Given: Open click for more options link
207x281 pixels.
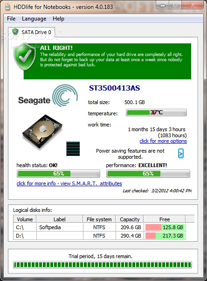Looking at the screenshot, I should point(163,141).
